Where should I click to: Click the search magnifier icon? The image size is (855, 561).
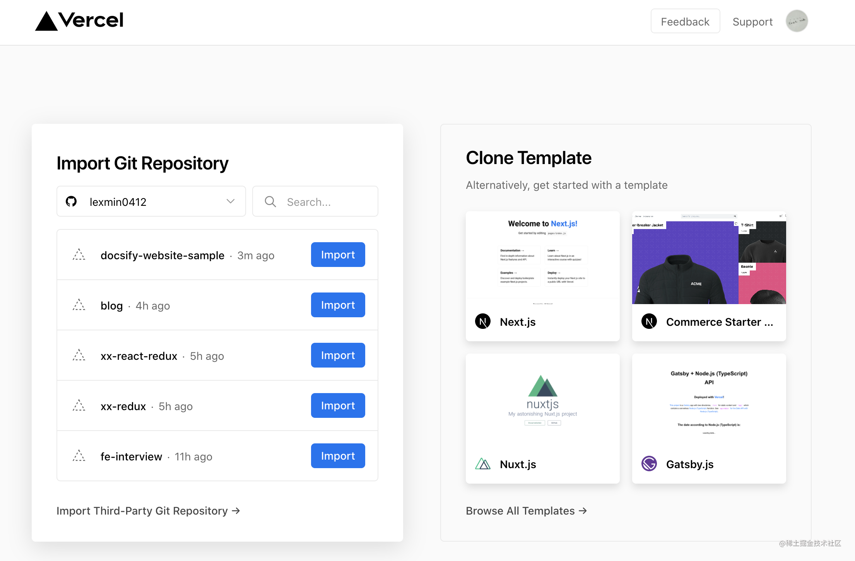click(x=270, y=202)
